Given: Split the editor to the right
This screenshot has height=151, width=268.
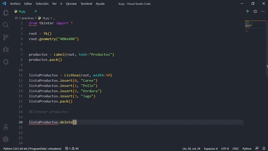Looking at the screenshot, I should pyautogui.click(x=255, y=11).
